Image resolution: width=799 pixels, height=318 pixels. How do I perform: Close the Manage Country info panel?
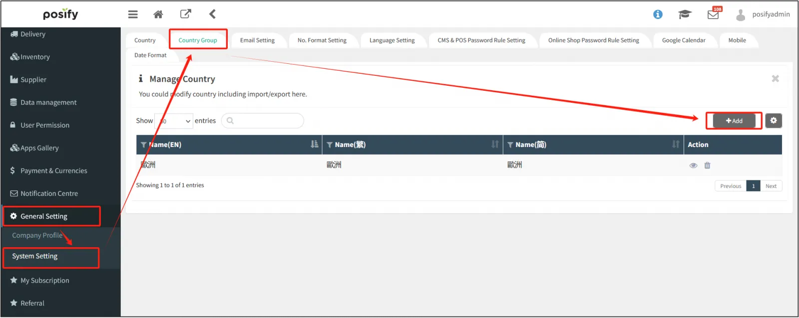(x=775, y=79)
